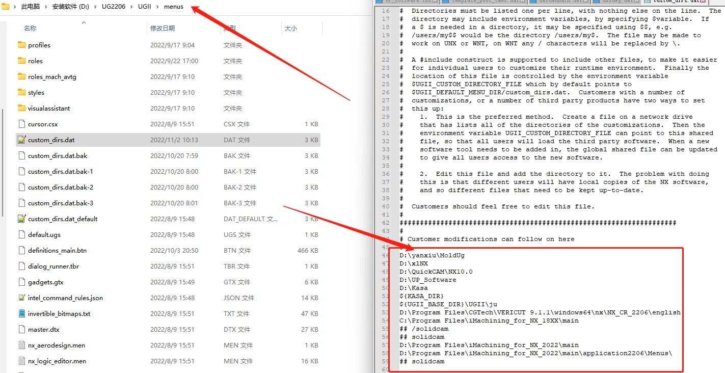Viewport: 725px width, 373px height.
Task: Select the roles_mach_avtg folder icon
Action: pos(21,76)
